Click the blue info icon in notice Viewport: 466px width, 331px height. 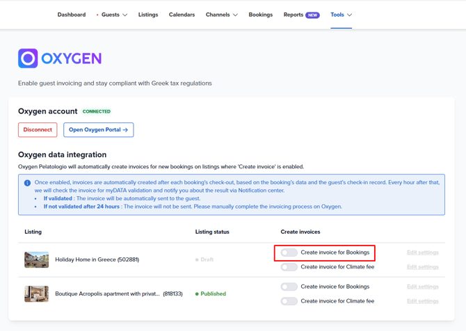tap(27, 183)
